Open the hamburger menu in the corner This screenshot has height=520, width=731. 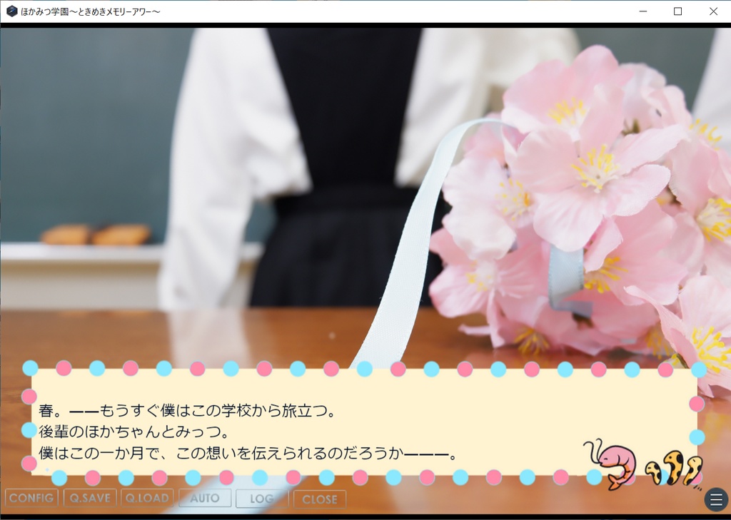point(716,499)
